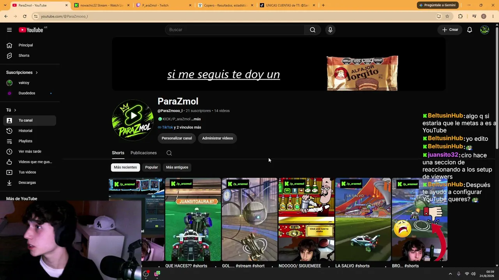The image size is (499, 280).
Task: Open Tus videos in the sidebar
Action: click(x=30, y=172)
